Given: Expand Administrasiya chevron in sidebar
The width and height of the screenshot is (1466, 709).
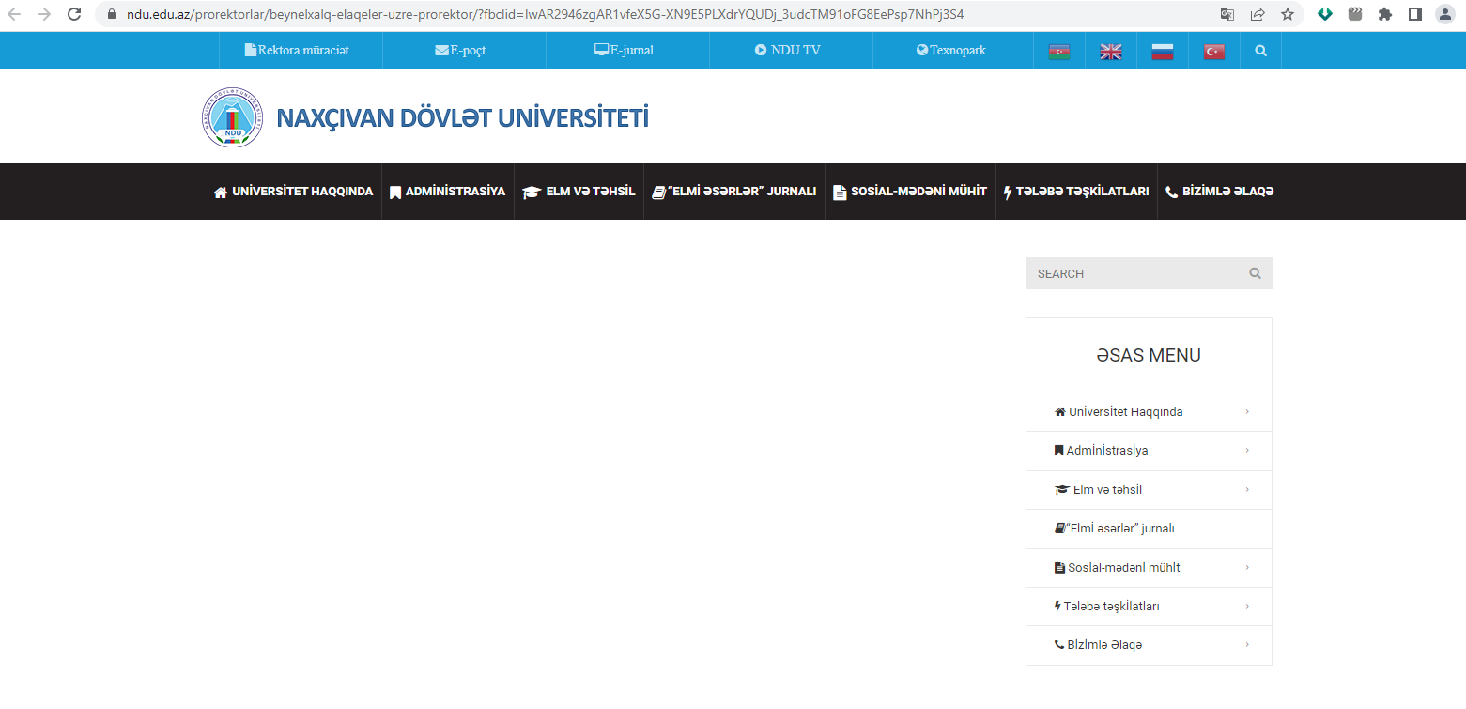Looking at the screenshot, I should (1247, 451).
